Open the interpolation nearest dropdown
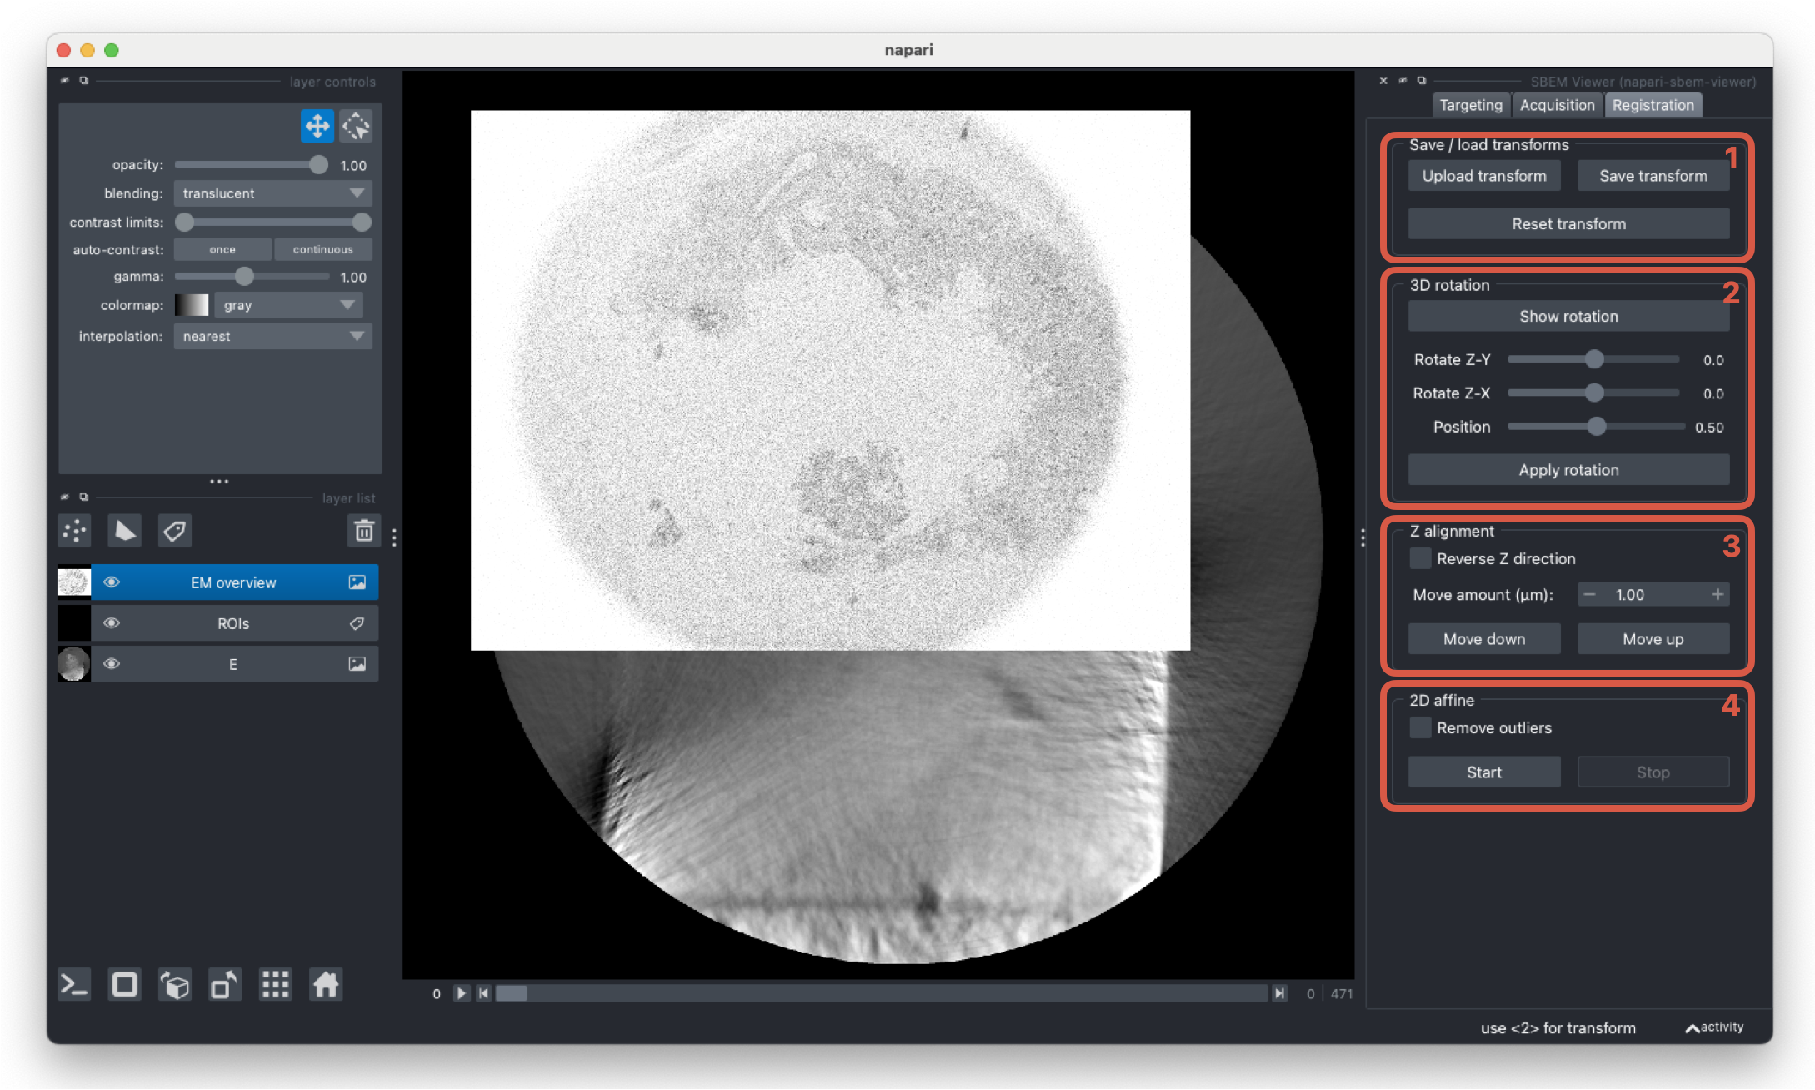1815x1090 pixels. pos(272,336)
